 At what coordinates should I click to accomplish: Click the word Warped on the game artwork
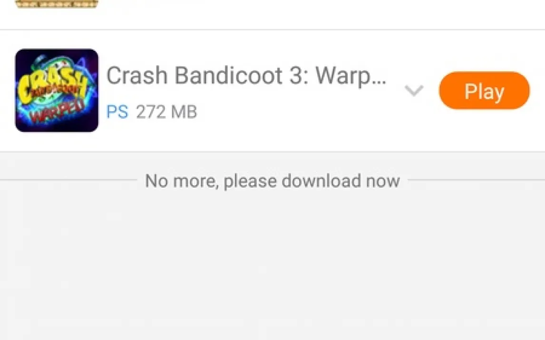point(58,111)
